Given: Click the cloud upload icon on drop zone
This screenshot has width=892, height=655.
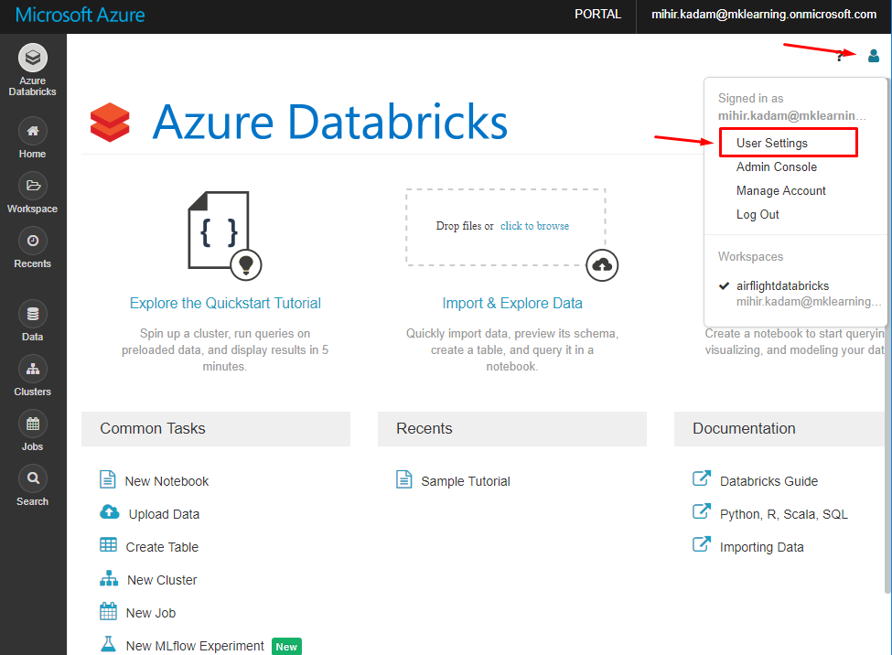Looking at the screenshot, I should coord(602,265).
